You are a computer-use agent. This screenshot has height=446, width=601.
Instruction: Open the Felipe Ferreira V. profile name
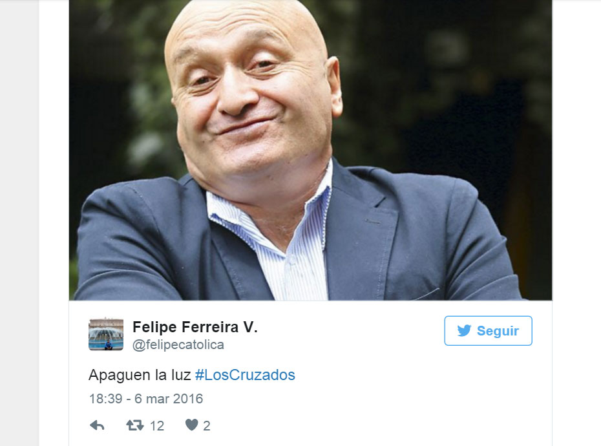pos(195,327)
